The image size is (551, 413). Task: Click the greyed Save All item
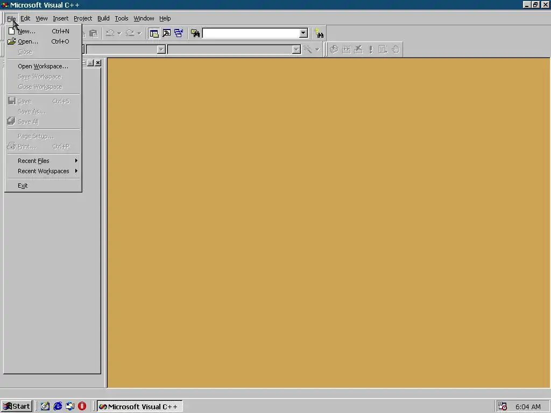[x=44, y=122]
